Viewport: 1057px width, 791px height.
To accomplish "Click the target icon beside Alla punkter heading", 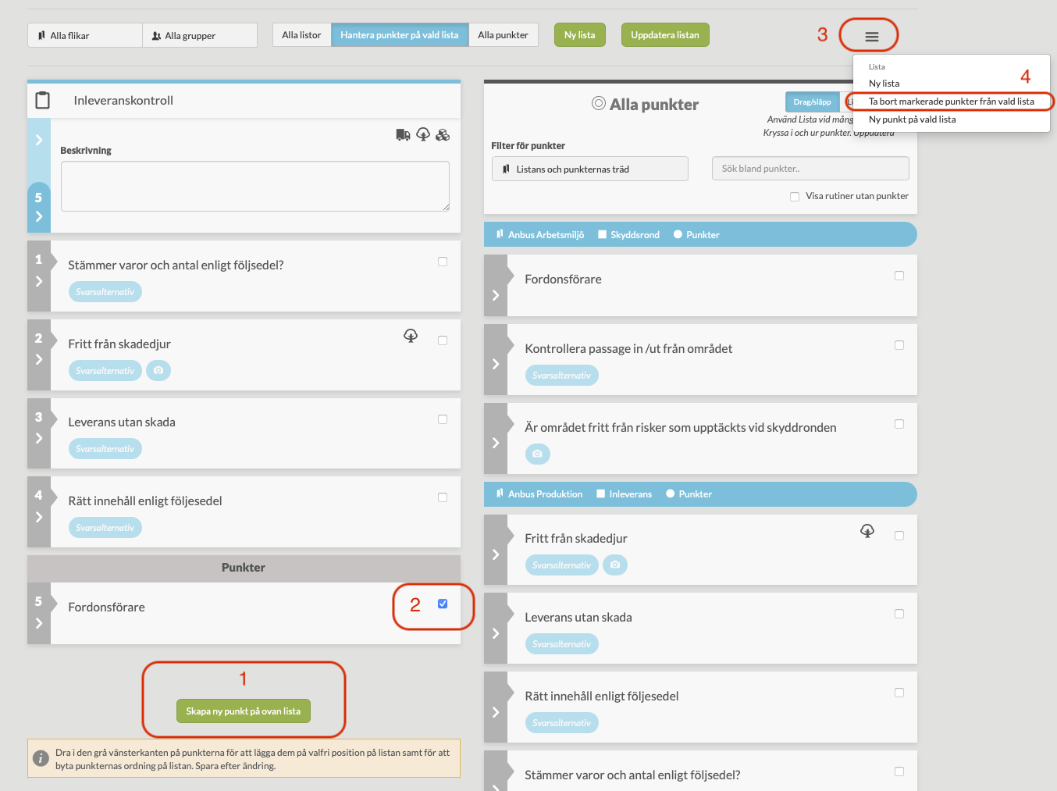I will (599, 103).
